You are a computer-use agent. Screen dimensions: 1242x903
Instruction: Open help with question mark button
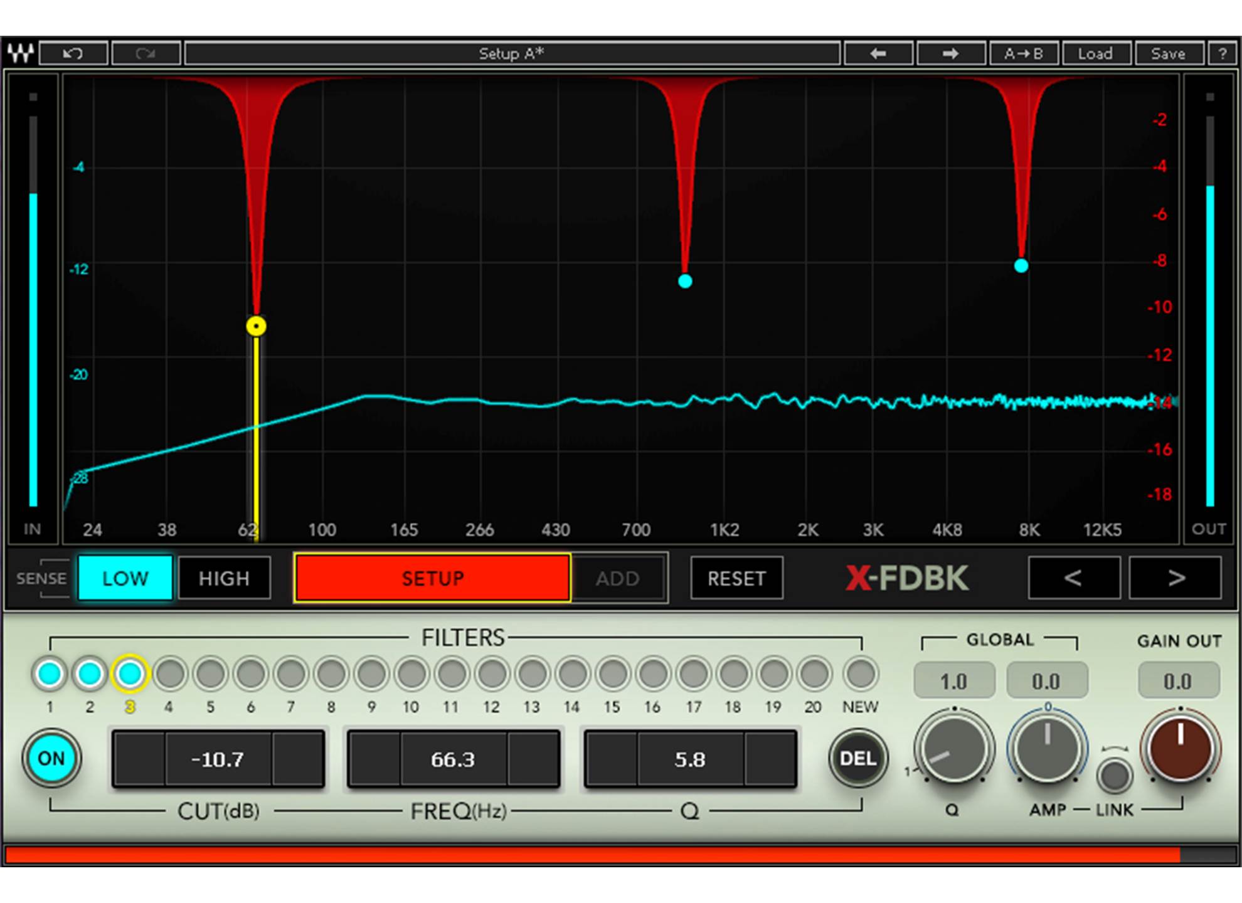pos(1222,53)
